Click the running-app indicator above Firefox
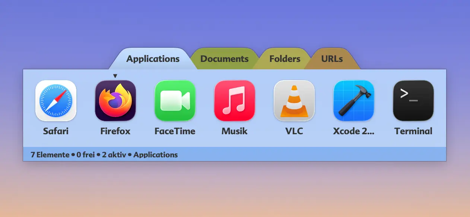 tap(115, 75)
